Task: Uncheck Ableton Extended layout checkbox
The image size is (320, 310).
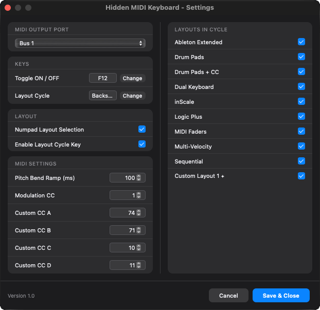Action: point(301,42)
